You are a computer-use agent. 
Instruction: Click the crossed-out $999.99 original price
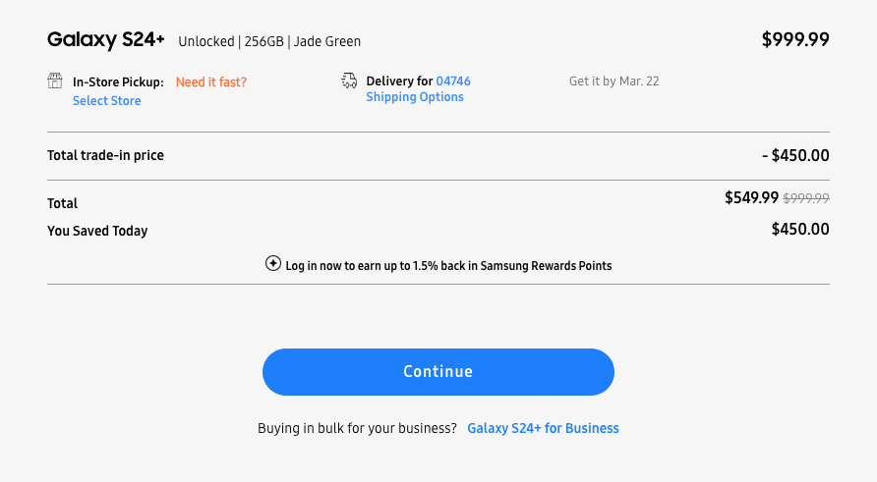point(806,198)
